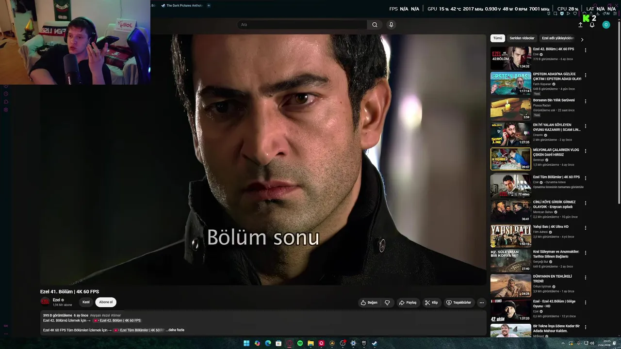Open Çinli Köye Girdik video title
The height and width of the screenshot is (349, 621).
[554, 204]
